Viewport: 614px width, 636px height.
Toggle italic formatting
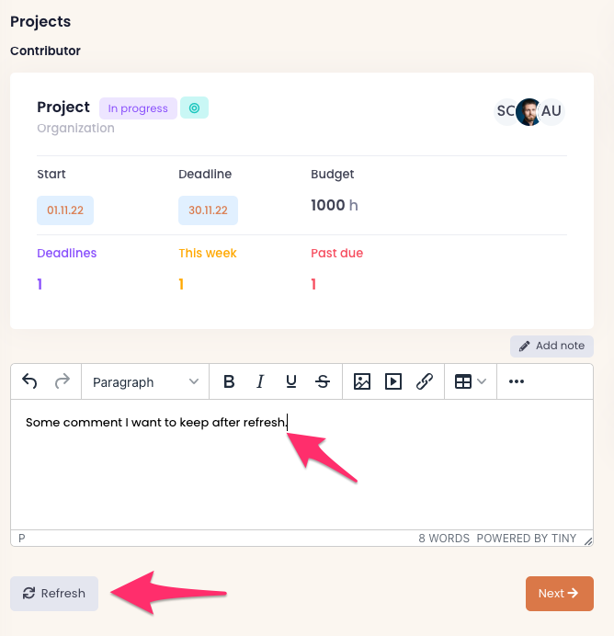pos(260,381)
